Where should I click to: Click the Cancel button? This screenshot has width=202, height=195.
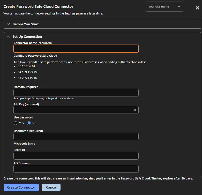tap(51, 187)
